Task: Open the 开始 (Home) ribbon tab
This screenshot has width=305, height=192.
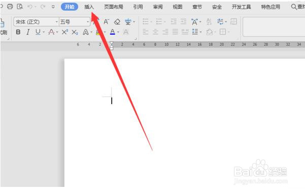Action: pyautogui.click(x=70, y=7)
